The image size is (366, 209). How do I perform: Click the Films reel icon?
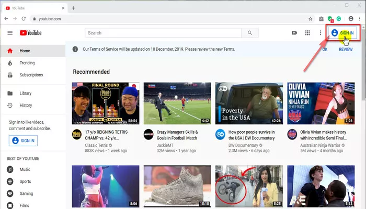point(10,205)
